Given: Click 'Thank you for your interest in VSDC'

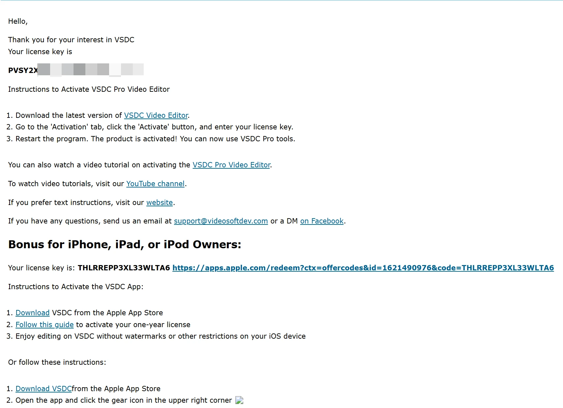Looking at the screenshot, I should [x=71, y=40].
